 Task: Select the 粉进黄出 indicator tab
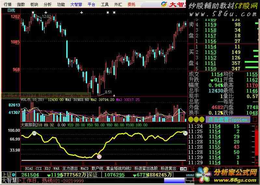coord(168,168)
